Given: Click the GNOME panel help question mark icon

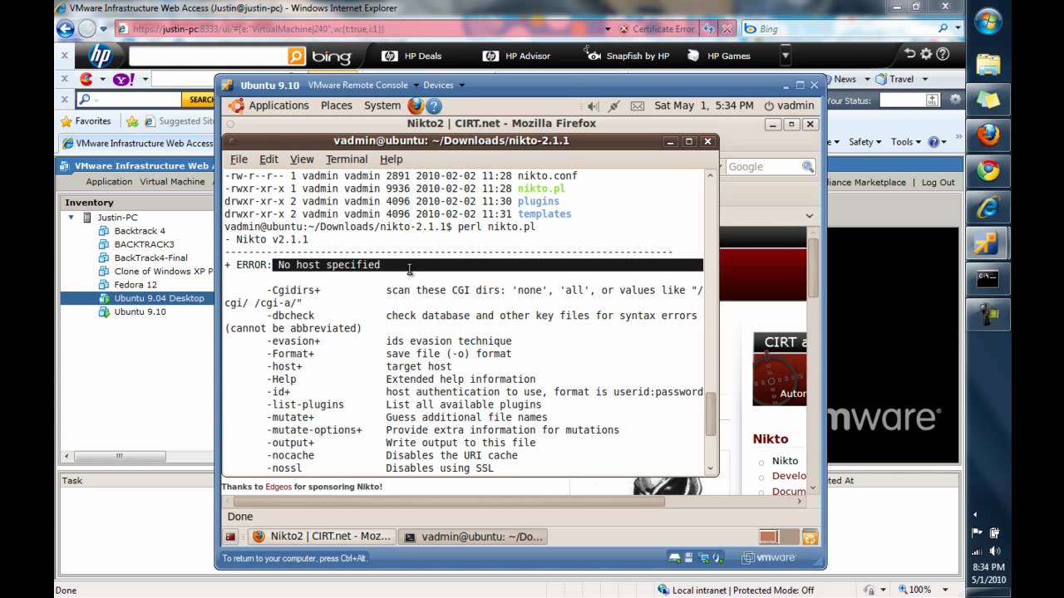Looking at the screenshot, I should click(x=433, y=105).
